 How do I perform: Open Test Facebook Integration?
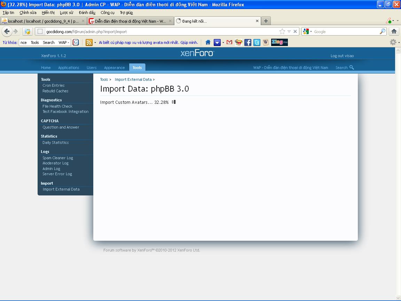[x=65, y=111]
